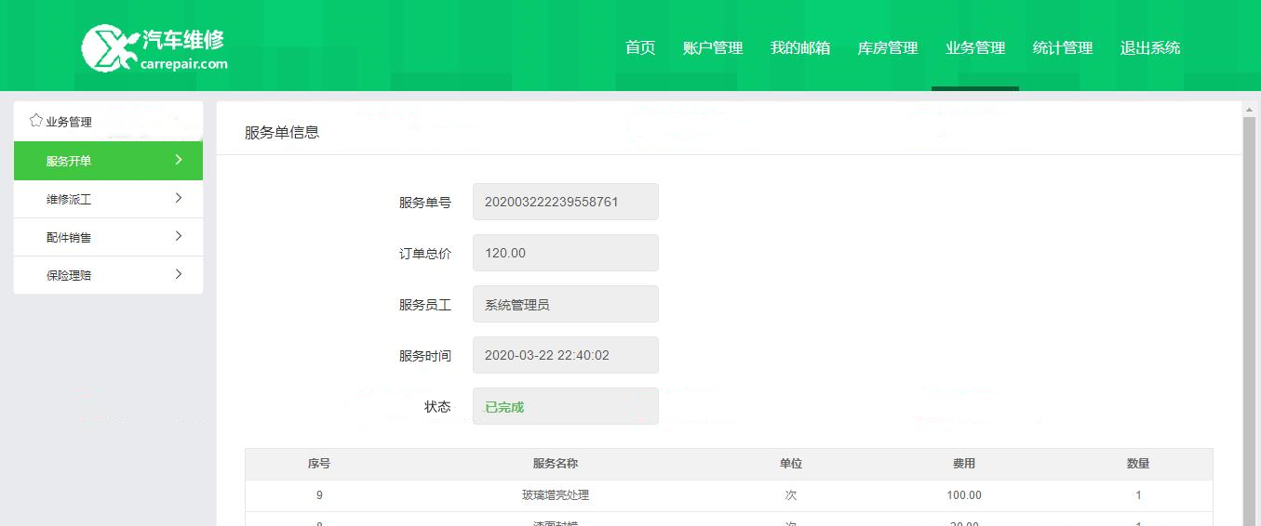The height and width of the screenshot is (526, 1261).
Task: Click the 单位 column header
Action: coord(791,464)
